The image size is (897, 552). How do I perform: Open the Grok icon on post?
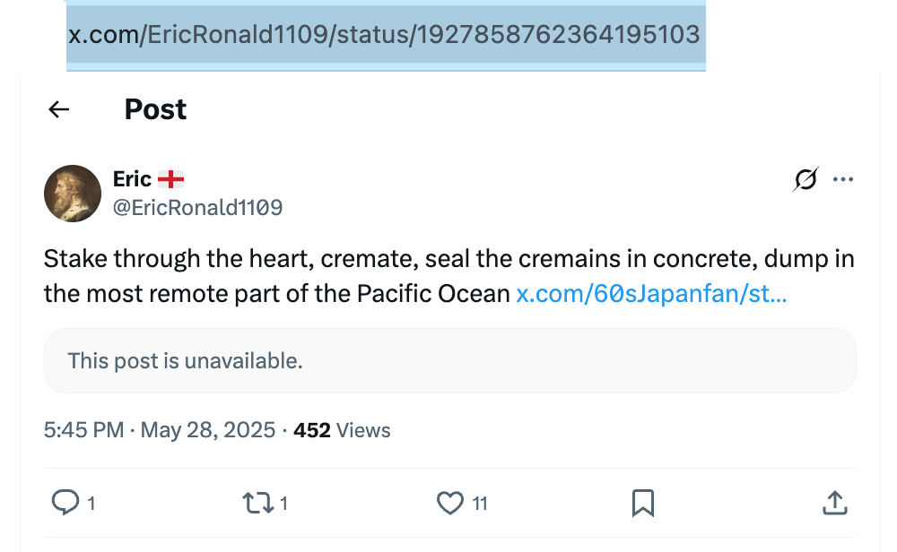(806, 179)
